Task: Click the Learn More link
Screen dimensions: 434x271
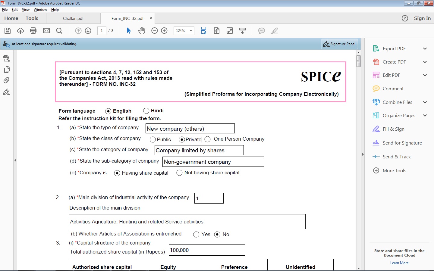Action: tap(399, 263)
